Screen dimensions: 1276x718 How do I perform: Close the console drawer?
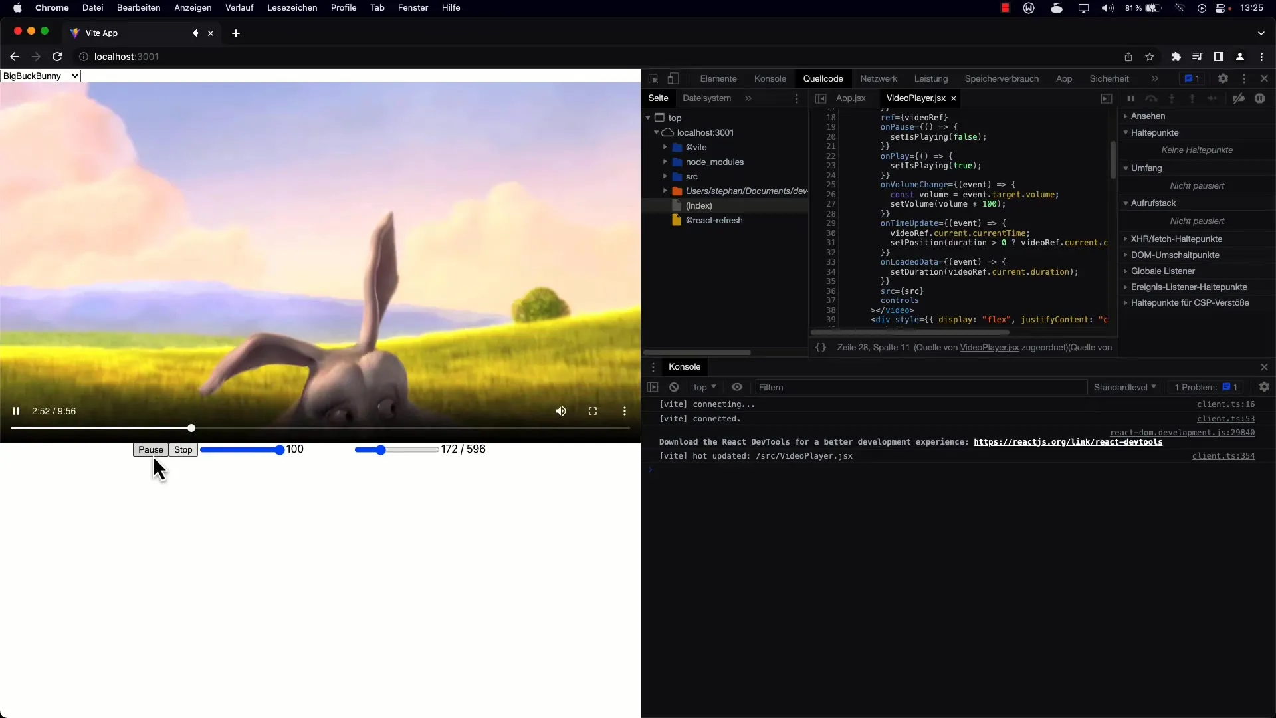coord(1264,367)
